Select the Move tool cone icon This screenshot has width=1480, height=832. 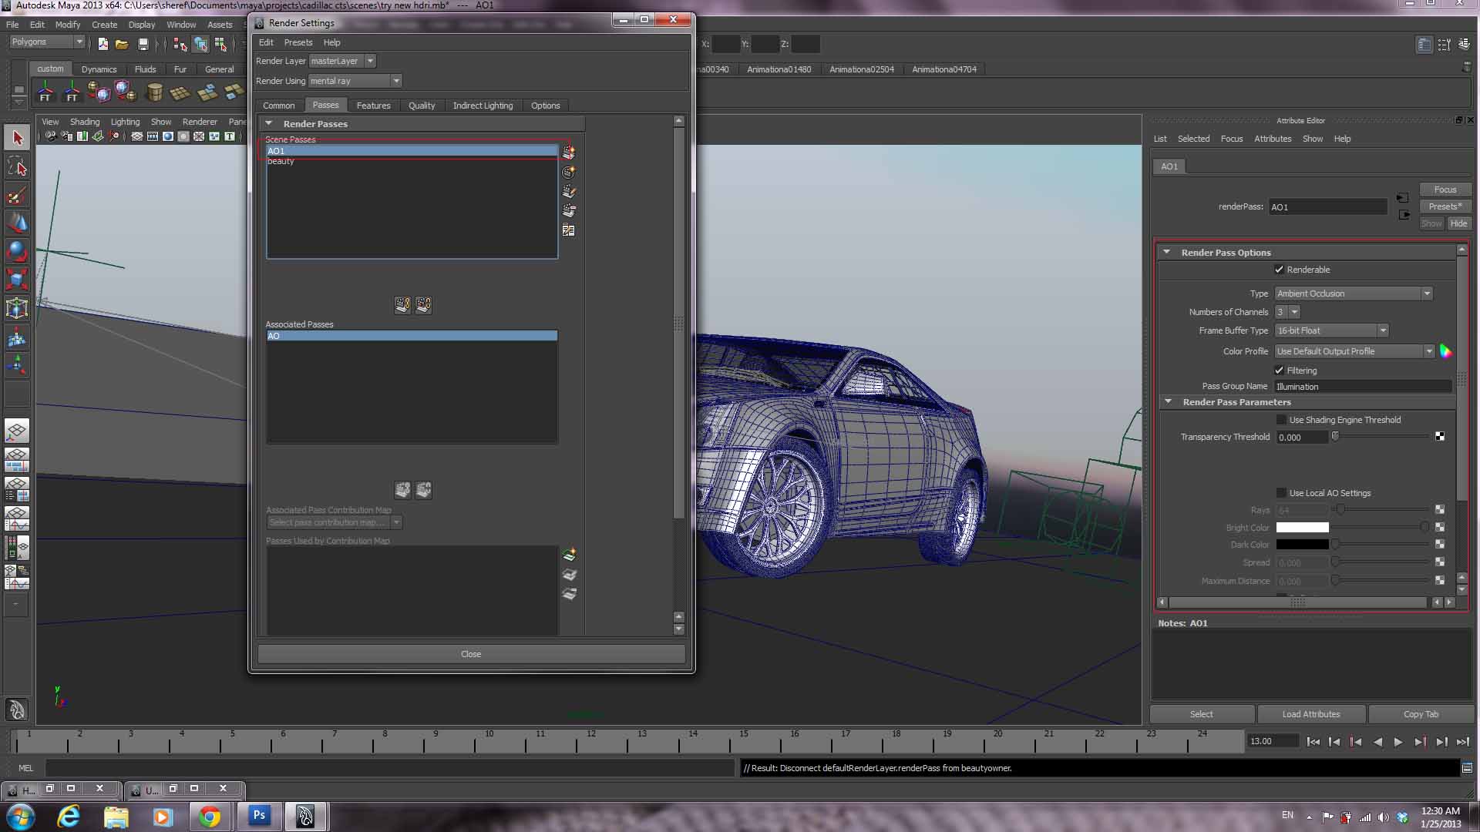point(17,223)
